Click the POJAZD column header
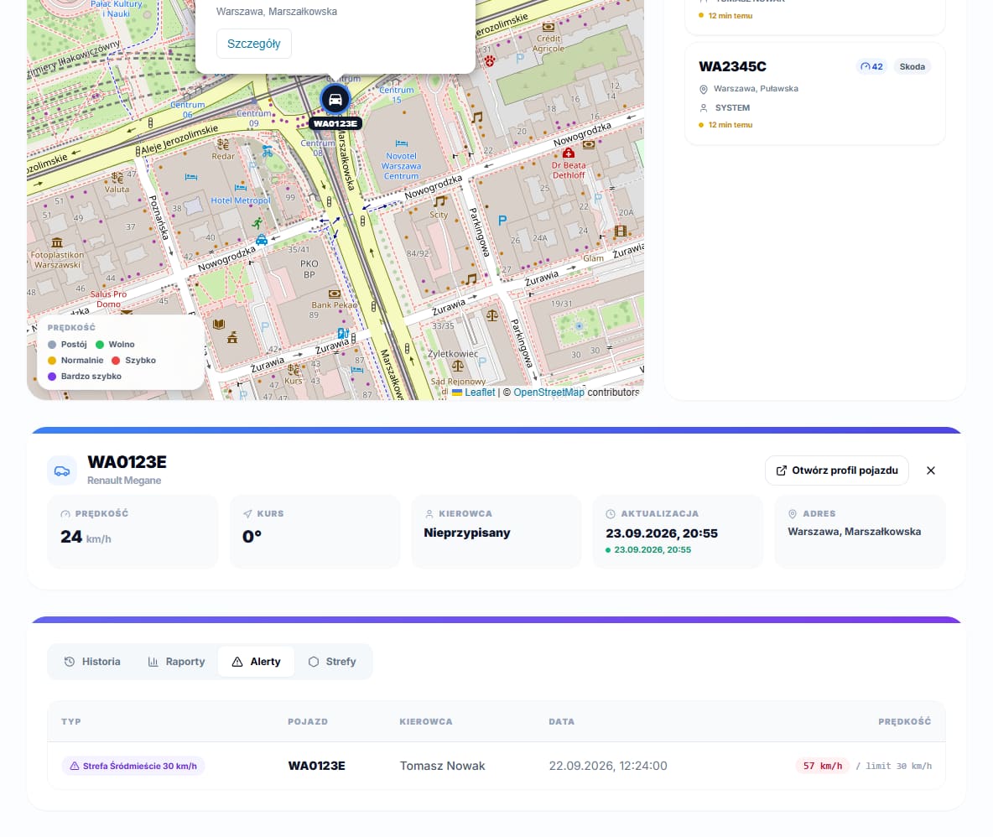 pyautogui.click(x=308, y=722)
